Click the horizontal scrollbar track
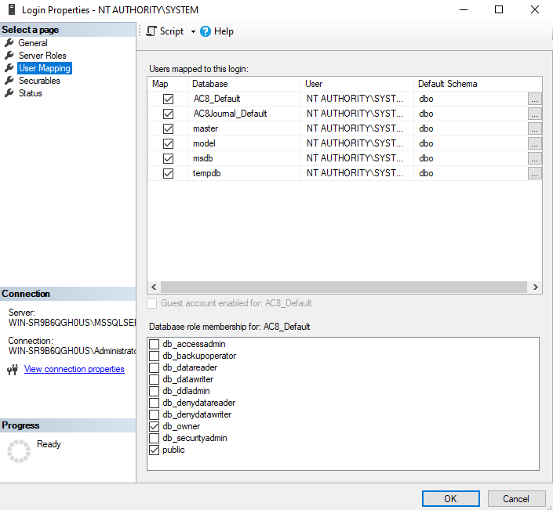The image size is (553, 510). point(344,287)
